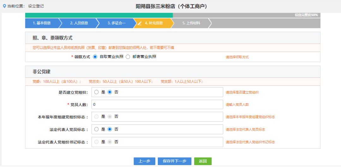Select 否 for 是否建立党组织

click(110, 92)
